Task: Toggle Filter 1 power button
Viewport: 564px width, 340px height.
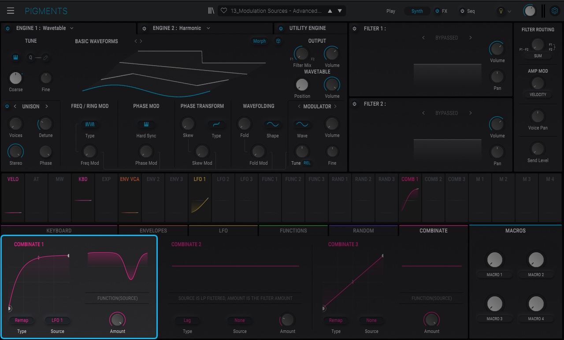Action: click(355, 29)
